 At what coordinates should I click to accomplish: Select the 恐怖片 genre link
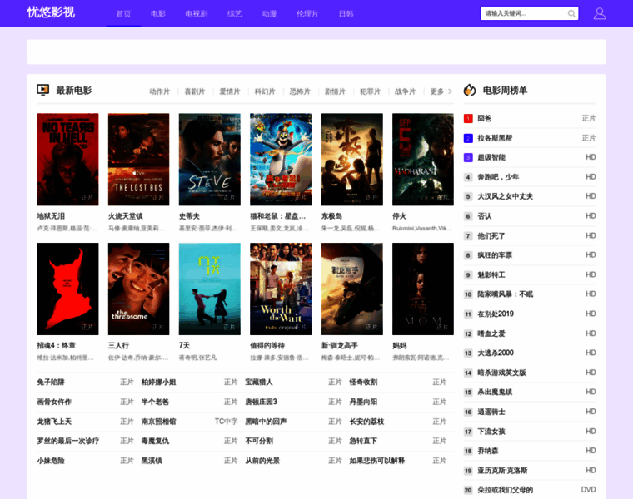click(299, 91)
